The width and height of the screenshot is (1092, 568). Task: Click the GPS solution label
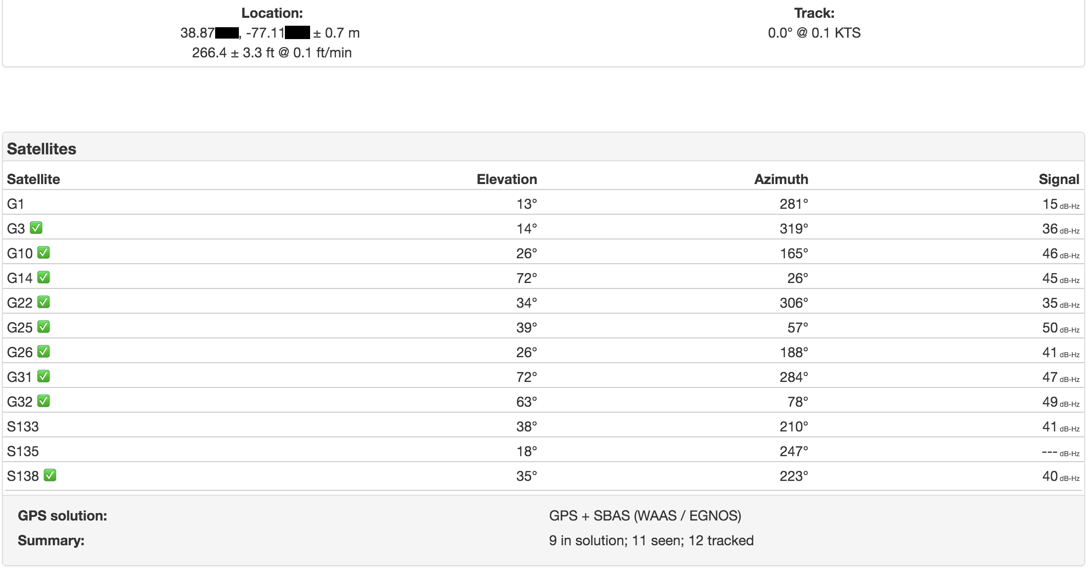[x=63, y=515]
